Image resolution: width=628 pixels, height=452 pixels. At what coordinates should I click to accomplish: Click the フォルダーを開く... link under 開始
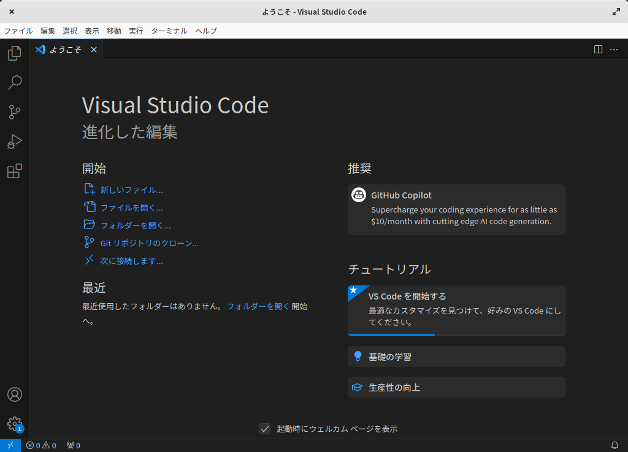pos(136,225)
